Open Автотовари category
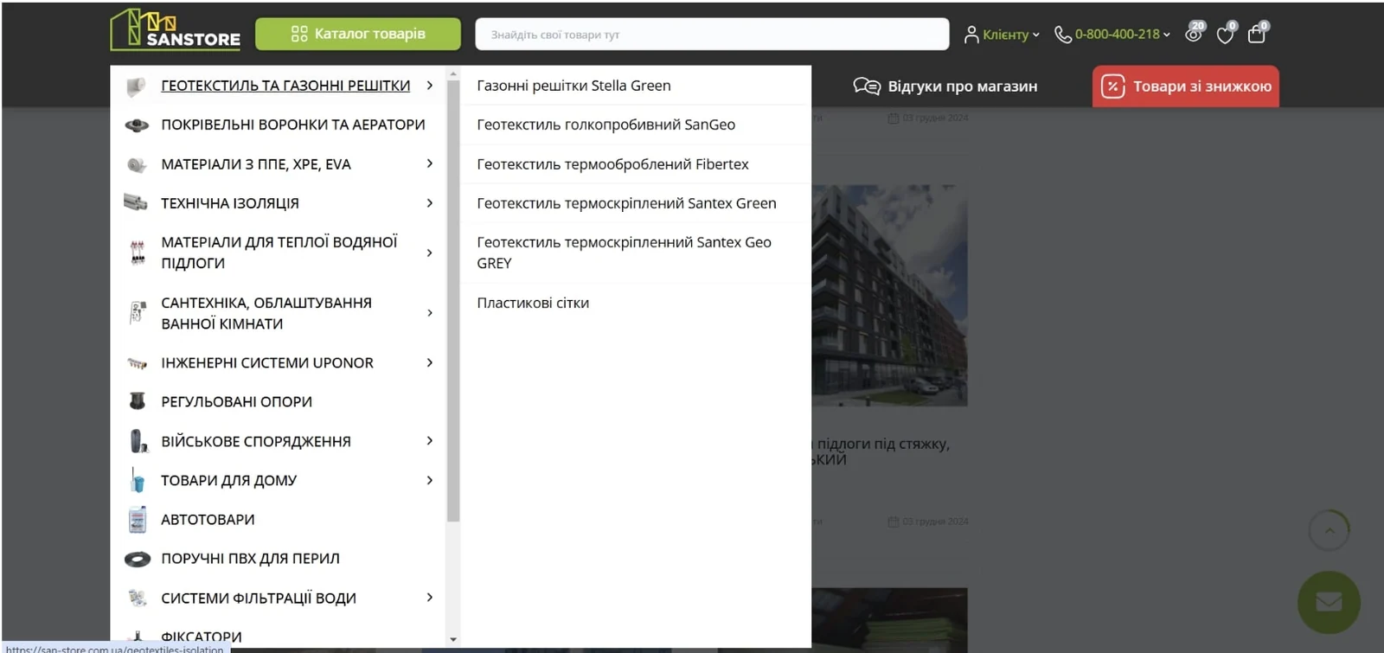 (x=208, y=519)
